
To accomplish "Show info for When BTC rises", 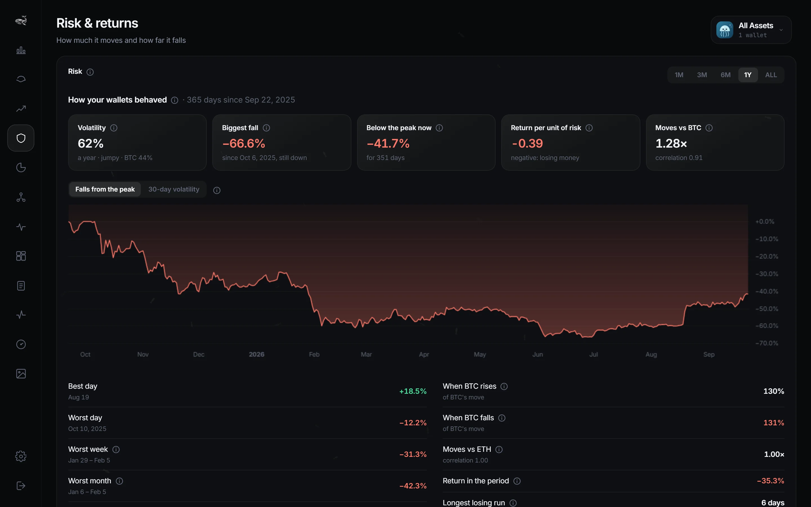I will coord(504,387).
